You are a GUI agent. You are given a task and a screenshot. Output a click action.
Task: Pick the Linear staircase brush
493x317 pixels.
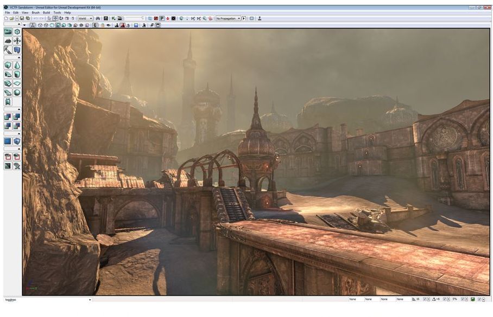tap(8, 83)
